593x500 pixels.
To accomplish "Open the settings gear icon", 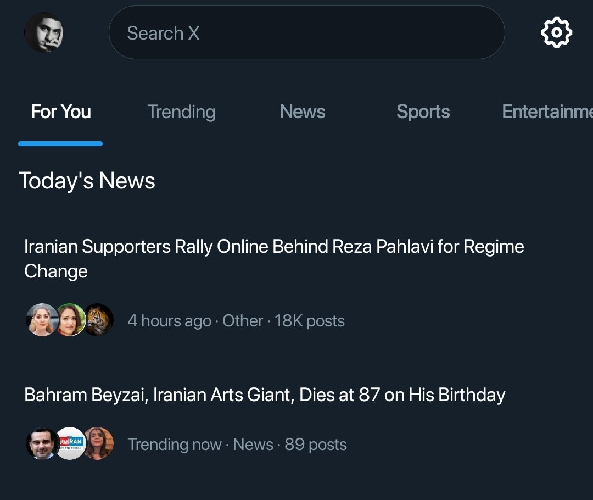I will (x=556, y=32).
